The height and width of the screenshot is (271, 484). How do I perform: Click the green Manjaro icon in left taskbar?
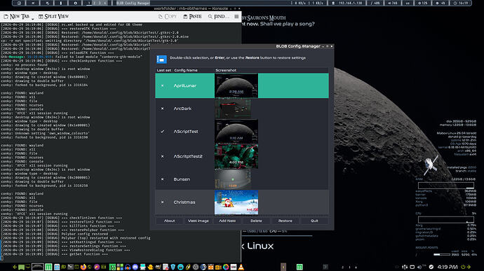(x=48, y=267)
